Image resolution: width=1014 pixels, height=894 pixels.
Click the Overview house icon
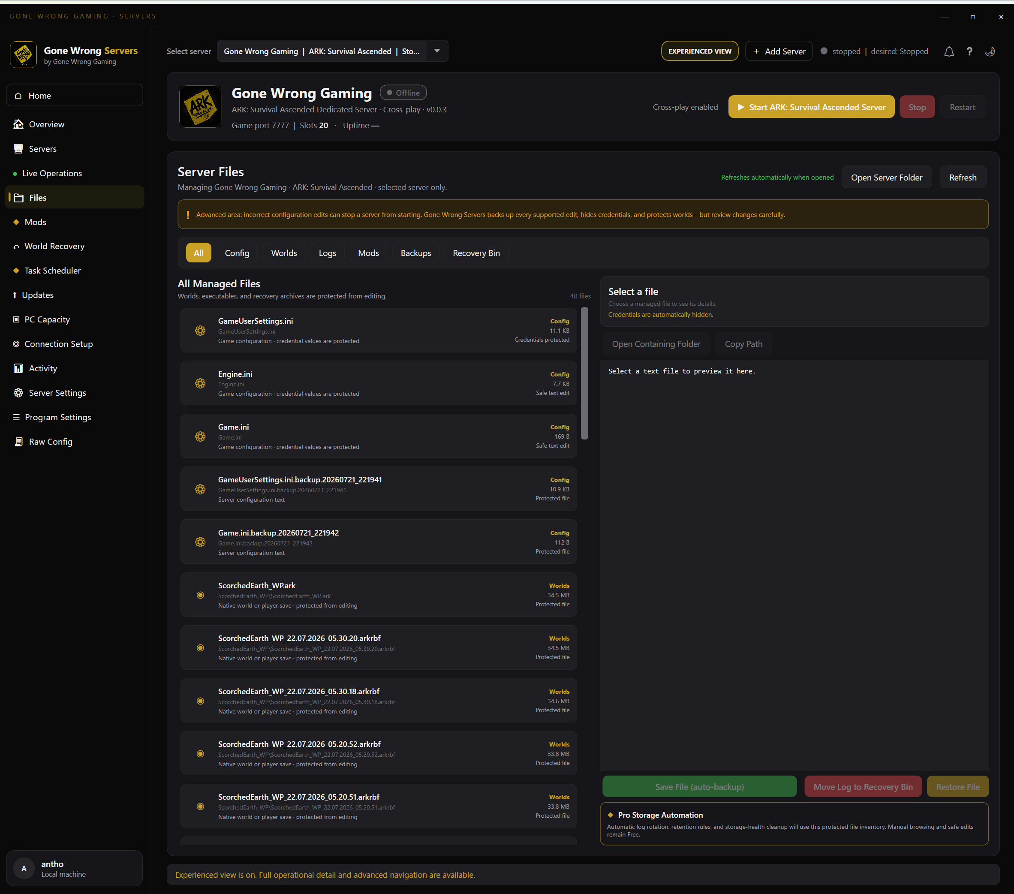click(x=18, y=124)
